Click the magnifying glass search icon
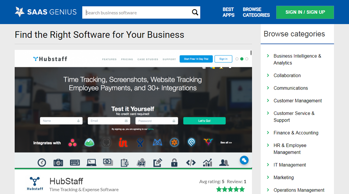 pos(195,12)
